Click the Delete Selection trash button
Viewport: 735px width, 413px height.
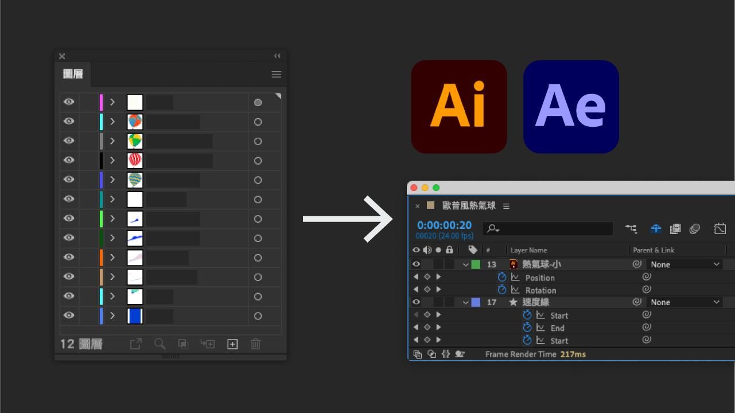click(x=255, y=344)
